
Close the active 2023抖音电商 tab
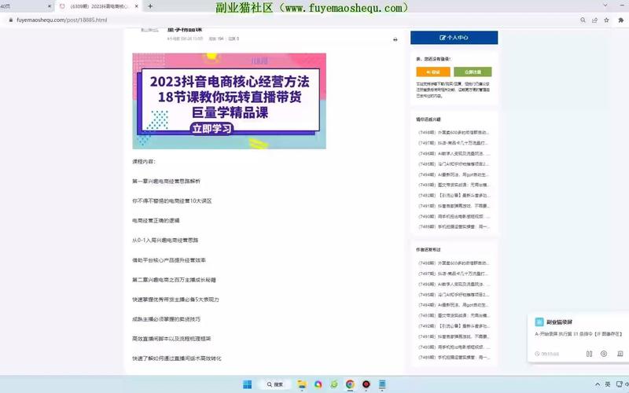tap(136, 6)
